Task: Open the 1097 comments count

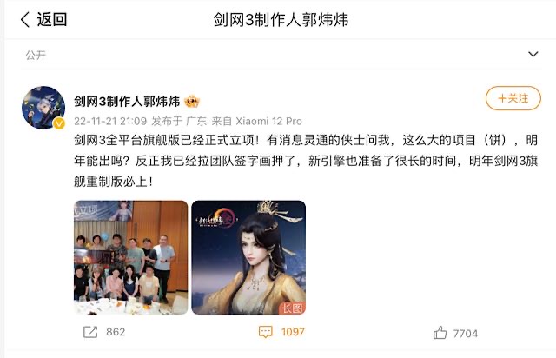Action: pyautogui.click(x=293, y=332)
